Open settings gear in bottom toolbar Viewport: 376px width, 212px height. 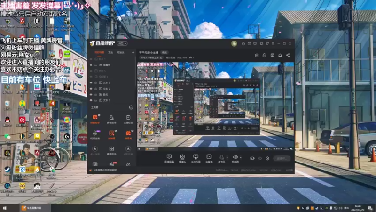(267, 158)
